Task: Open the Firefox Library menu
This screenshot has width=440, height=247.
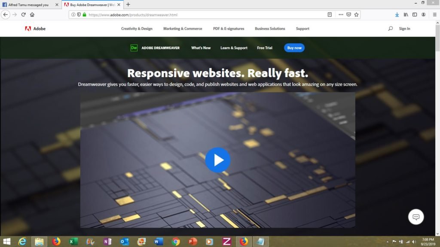Action: click(x=406, y=15)
